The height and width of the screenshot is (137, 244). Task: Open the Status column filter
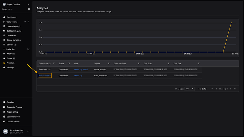coord(69,64)
